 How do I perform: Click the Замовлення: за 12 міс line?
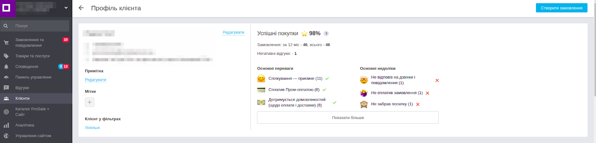[x=294, y=45]
